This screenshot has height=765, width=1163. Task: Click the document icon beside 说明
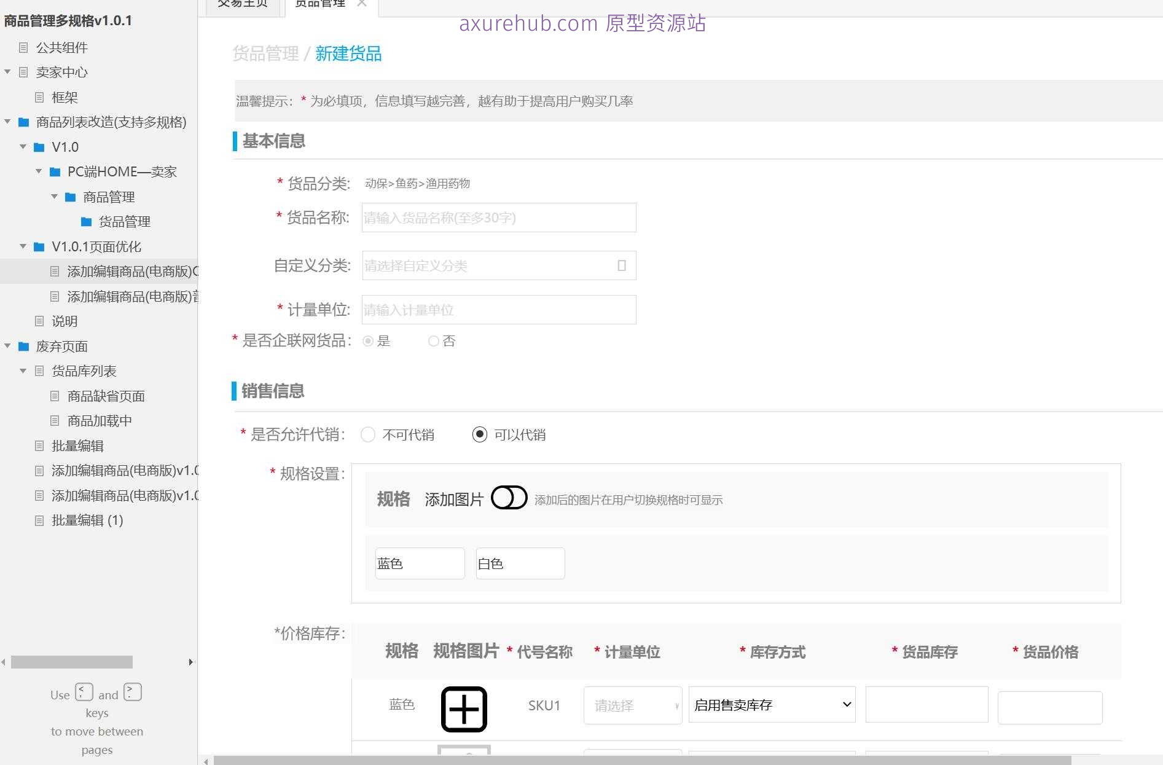point(39,321)
